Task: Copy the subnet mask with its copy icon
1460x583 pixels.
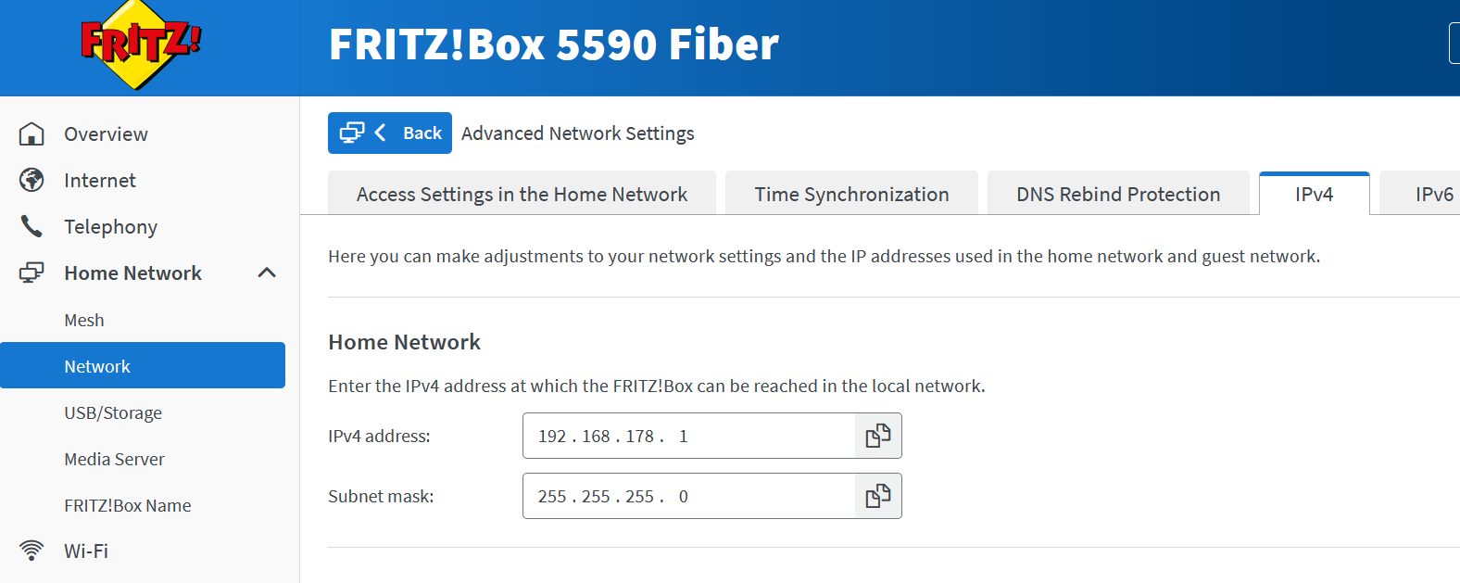Action: pos(877,497)
